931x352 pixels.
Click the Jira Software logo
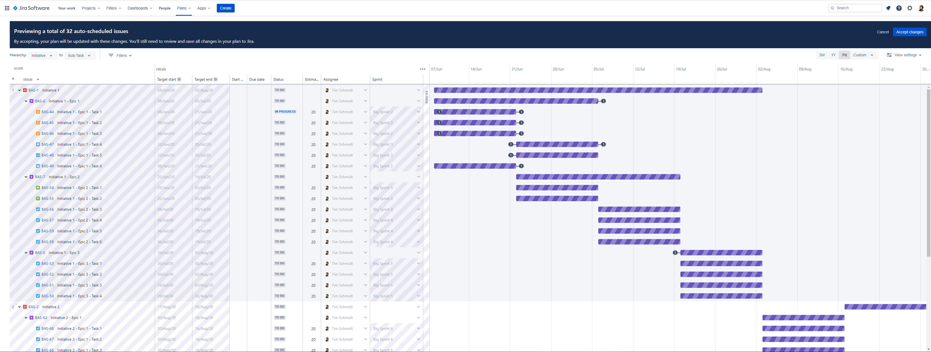pos(31,8)
